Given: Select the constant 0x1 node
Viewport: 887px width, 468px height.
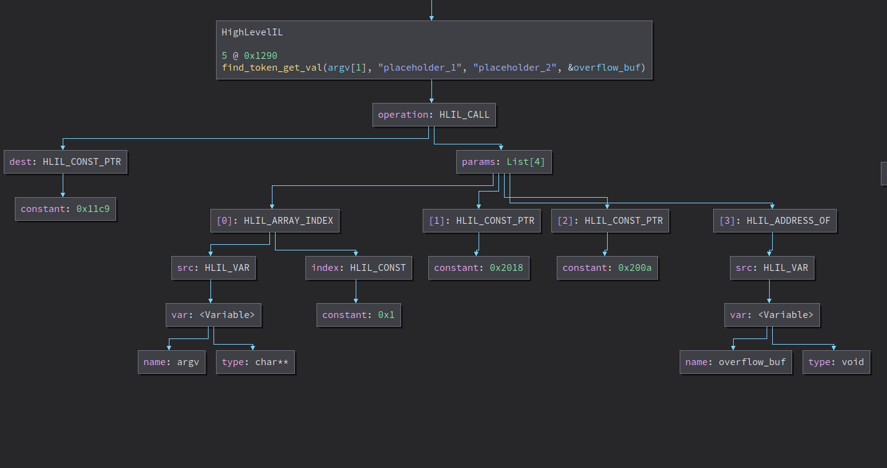Looking at the screenshot, I should [358, 315].
